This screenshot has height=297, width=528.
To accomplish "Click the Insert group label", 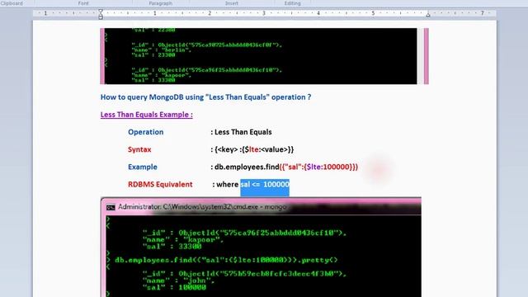I will click(x=231, y=3).
